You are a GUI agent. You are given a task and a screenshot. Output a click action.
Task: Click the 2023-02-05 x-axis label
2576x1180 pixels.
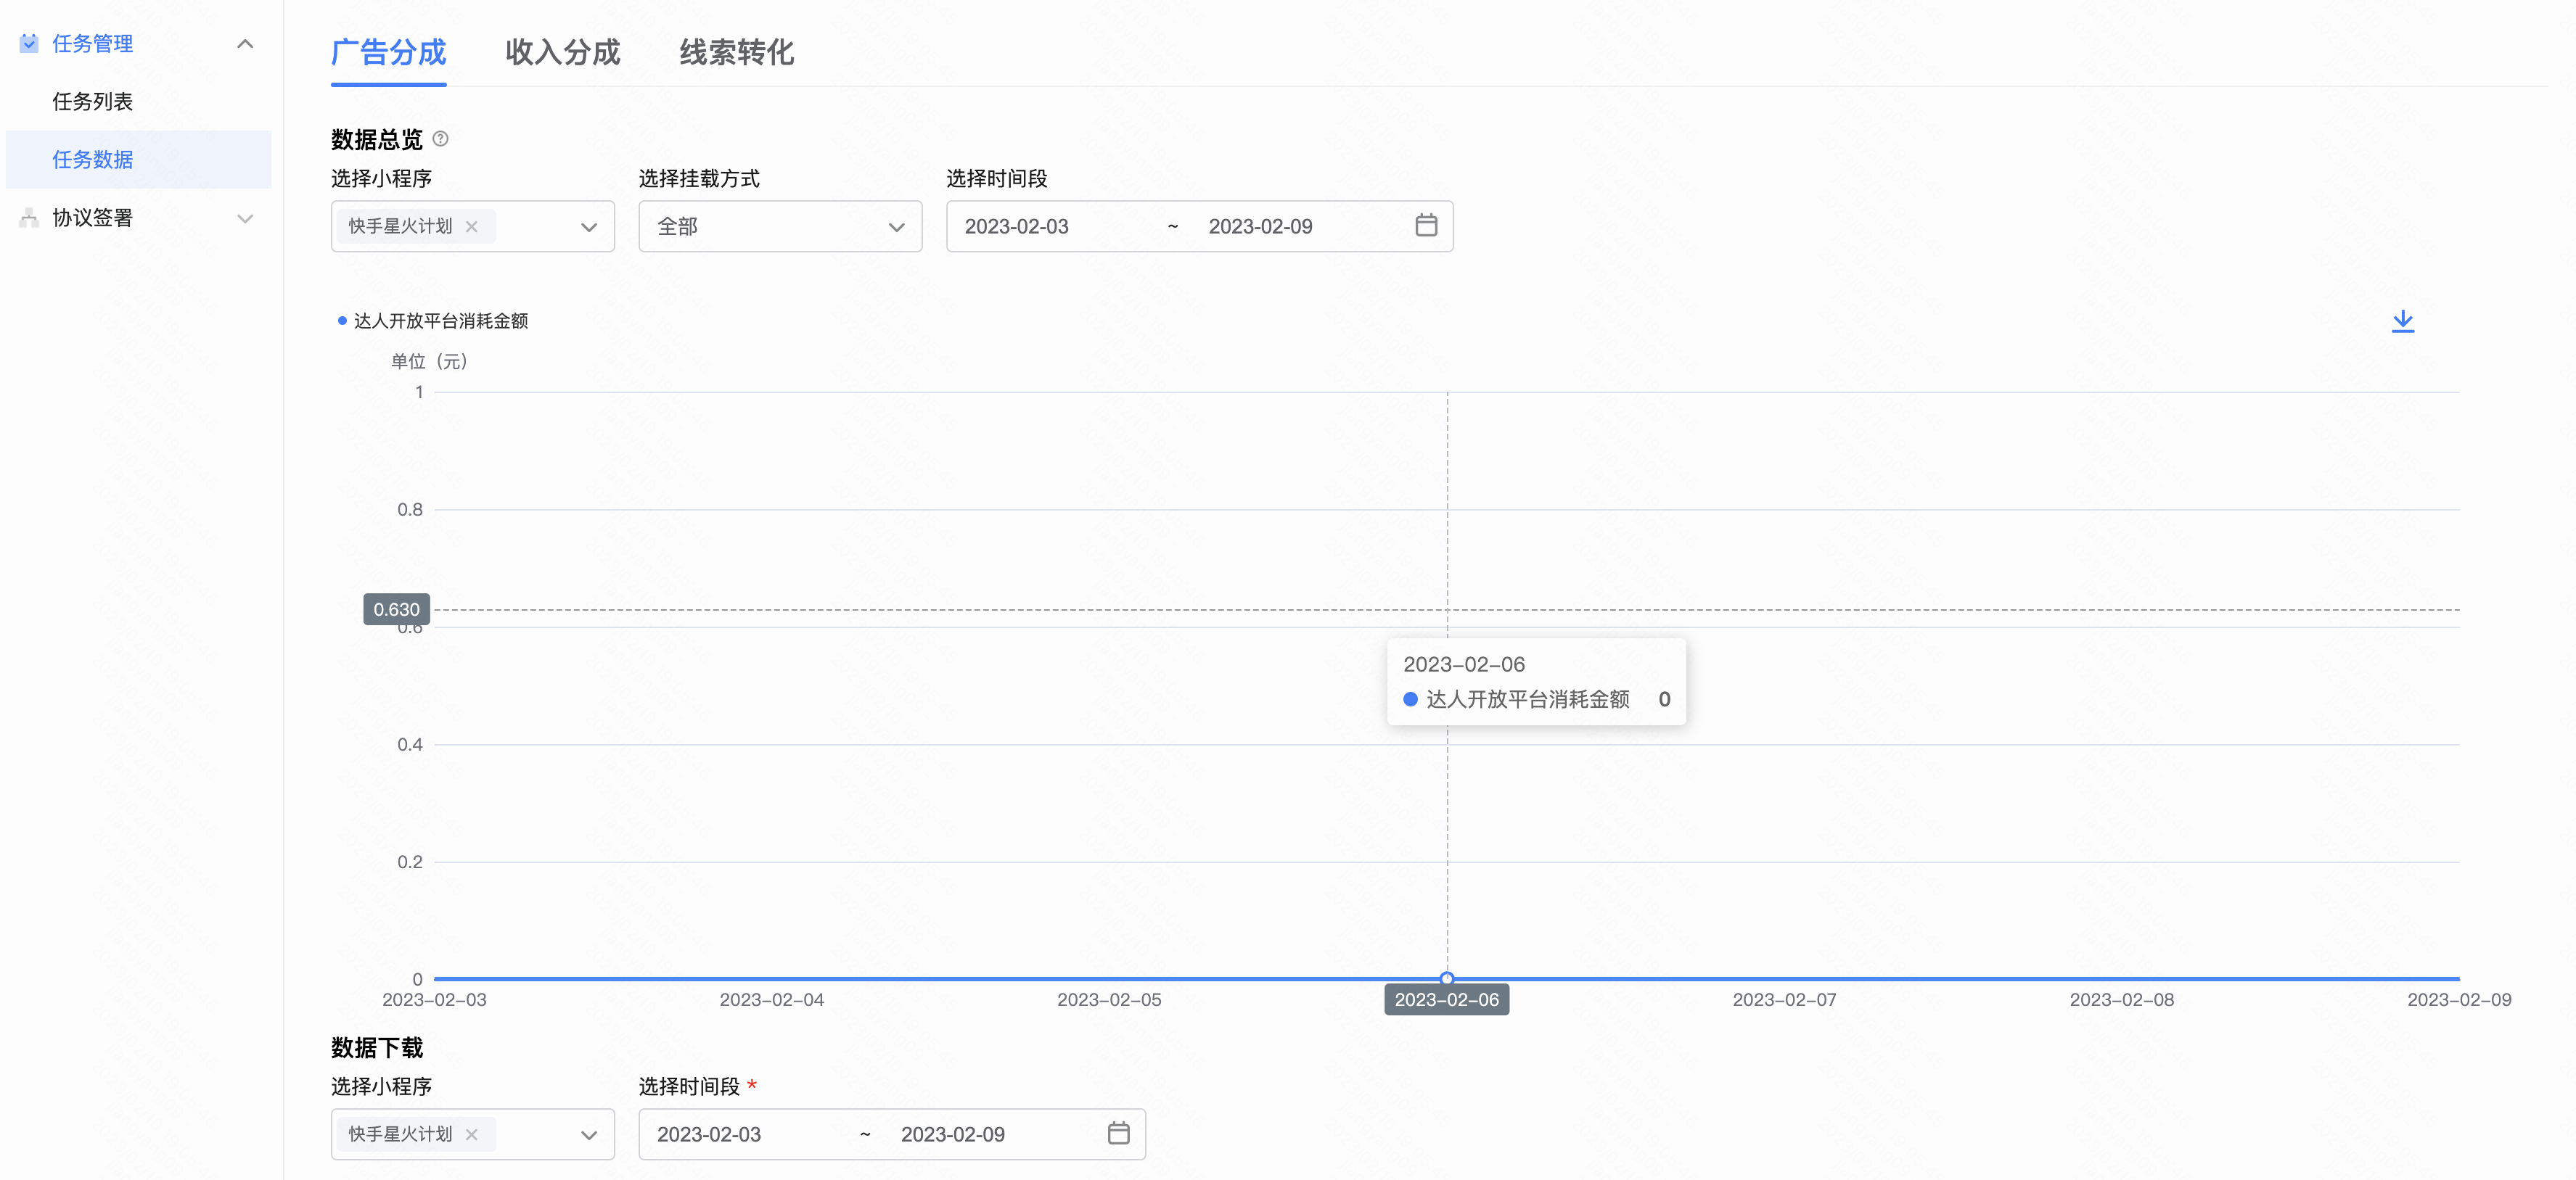pos(1109,999)
